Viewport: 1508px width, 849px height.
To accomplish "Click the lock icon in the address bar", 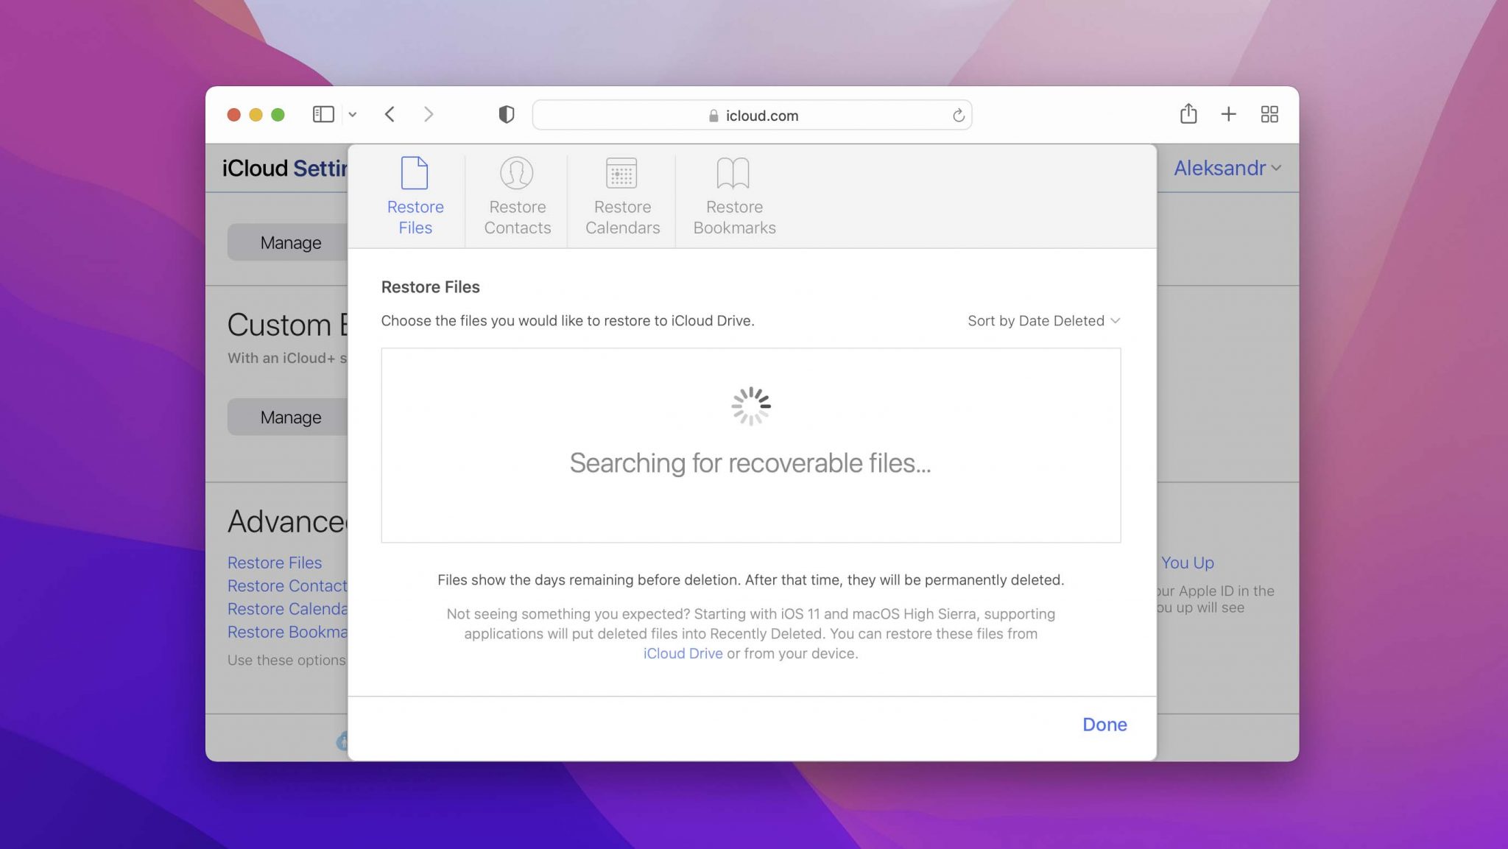I will [x=713, y=116].
